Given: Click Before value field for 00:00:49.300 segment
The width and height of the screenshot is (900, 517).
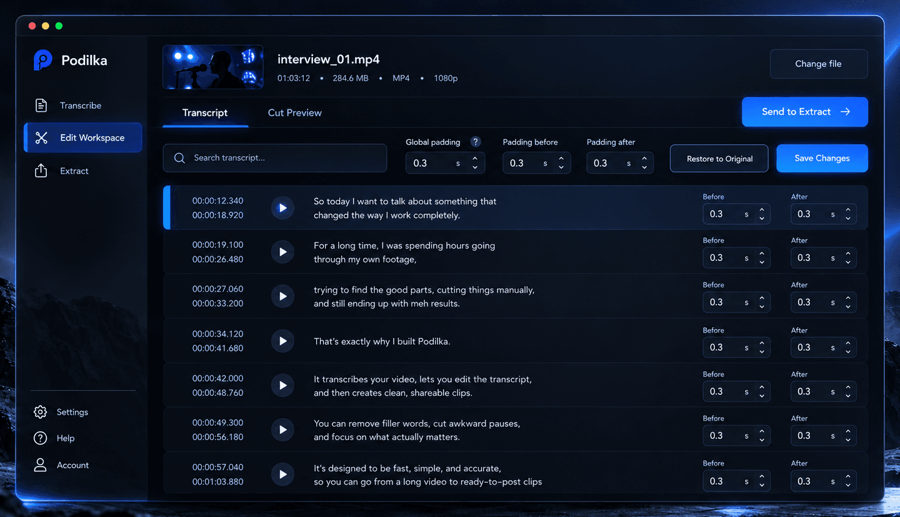Looking at the screenshot, I should 736,436.
